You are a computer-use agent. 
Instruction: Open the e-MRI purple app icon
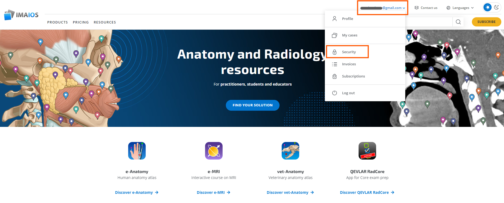click(214, 151)
